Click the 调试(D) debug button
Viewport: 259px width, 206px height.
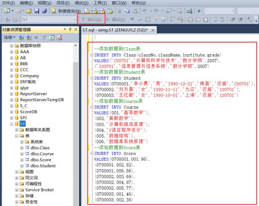[x=116, y=19]
